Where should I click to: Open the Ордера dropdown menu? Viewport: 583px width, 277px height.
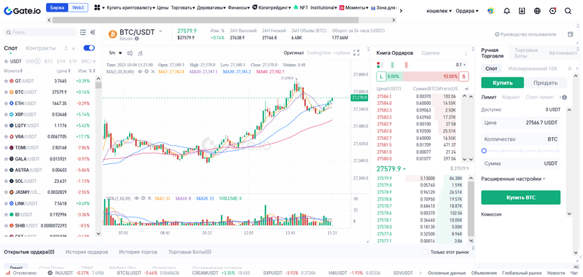coord(467,11)
